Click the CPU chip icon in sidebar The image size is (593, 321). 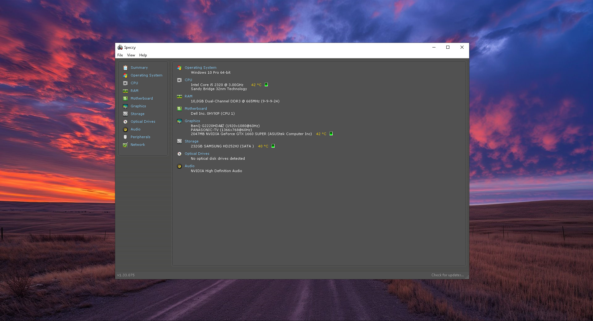coord(125,83)
